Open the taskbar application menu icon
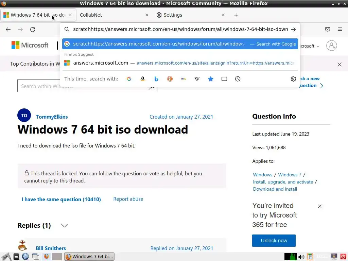The width and height of the screenshot is (348, 261). pyautogui.click(x=6, y=257)
